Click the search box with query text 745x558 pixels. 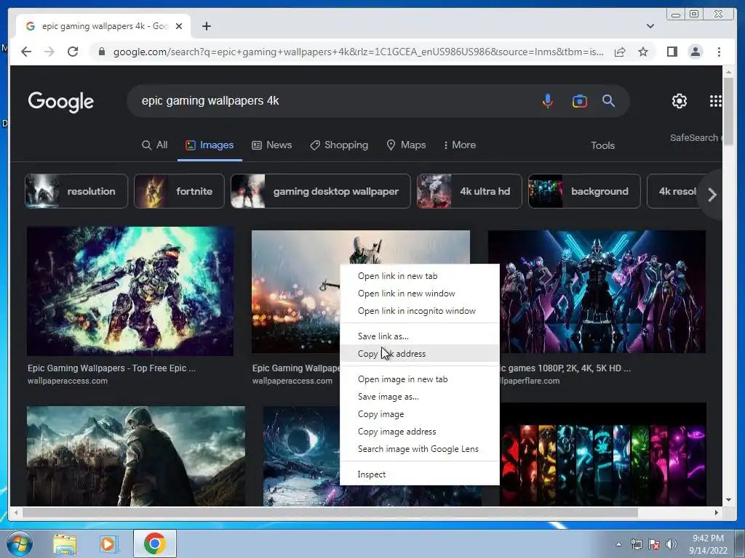click(x=332, y=100)
